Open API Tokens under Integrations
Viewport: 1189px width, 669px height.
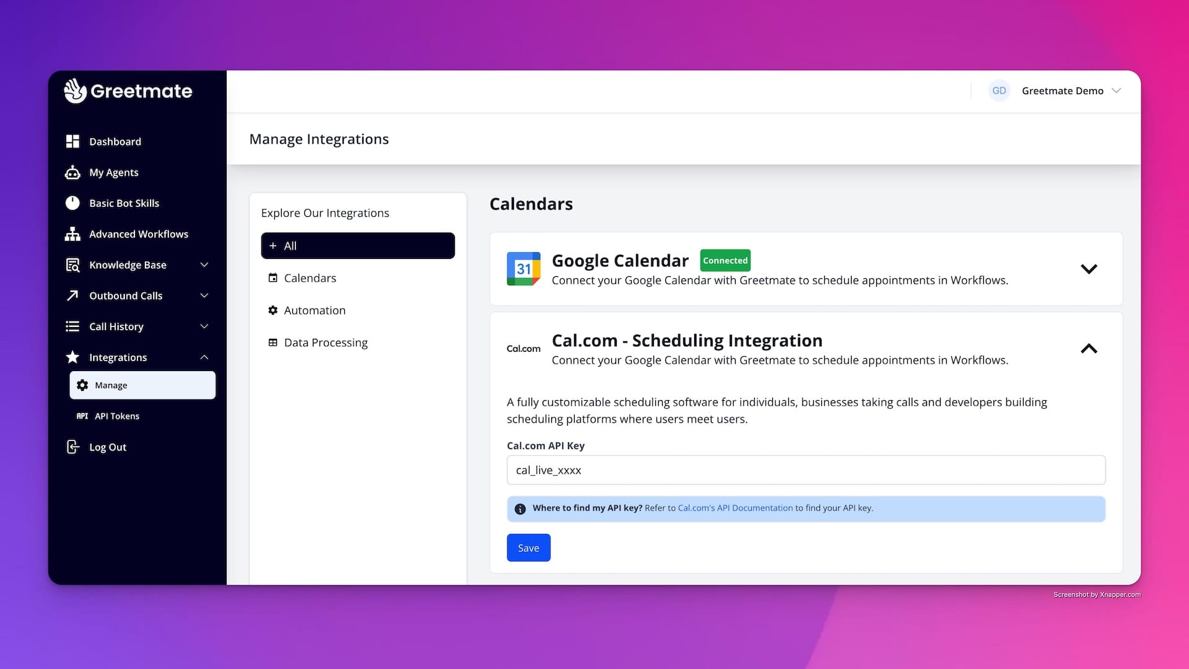point(116,416)
